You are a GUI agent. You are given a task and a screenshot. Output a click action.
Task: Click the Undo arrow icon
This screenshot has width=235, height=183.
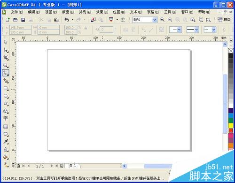point(67,20)
